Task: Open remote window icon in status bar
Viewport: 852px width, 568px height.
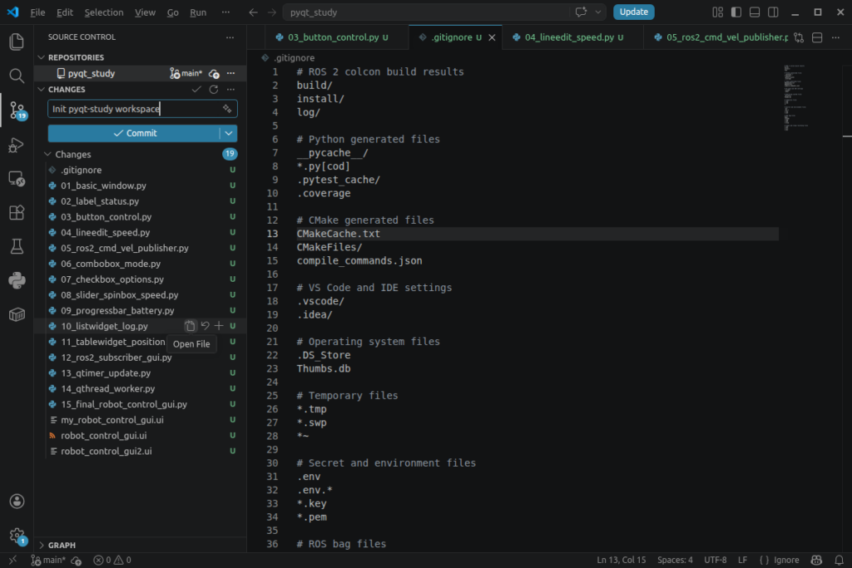Action: click(12, 560)
